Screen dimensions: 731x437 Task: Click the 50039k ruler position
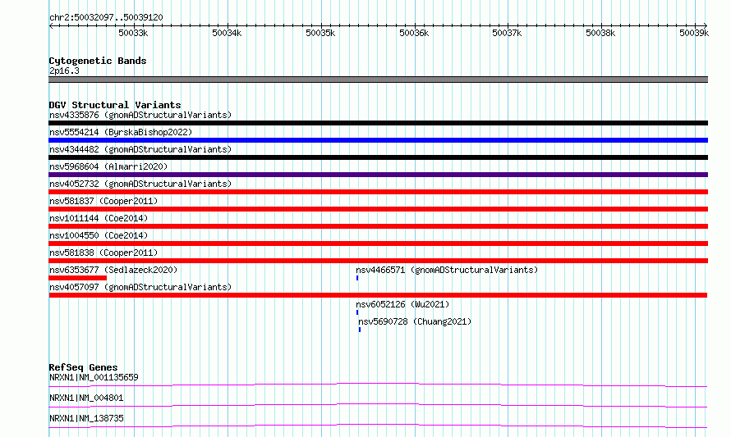pyautogui.click(x=694, y=33)
